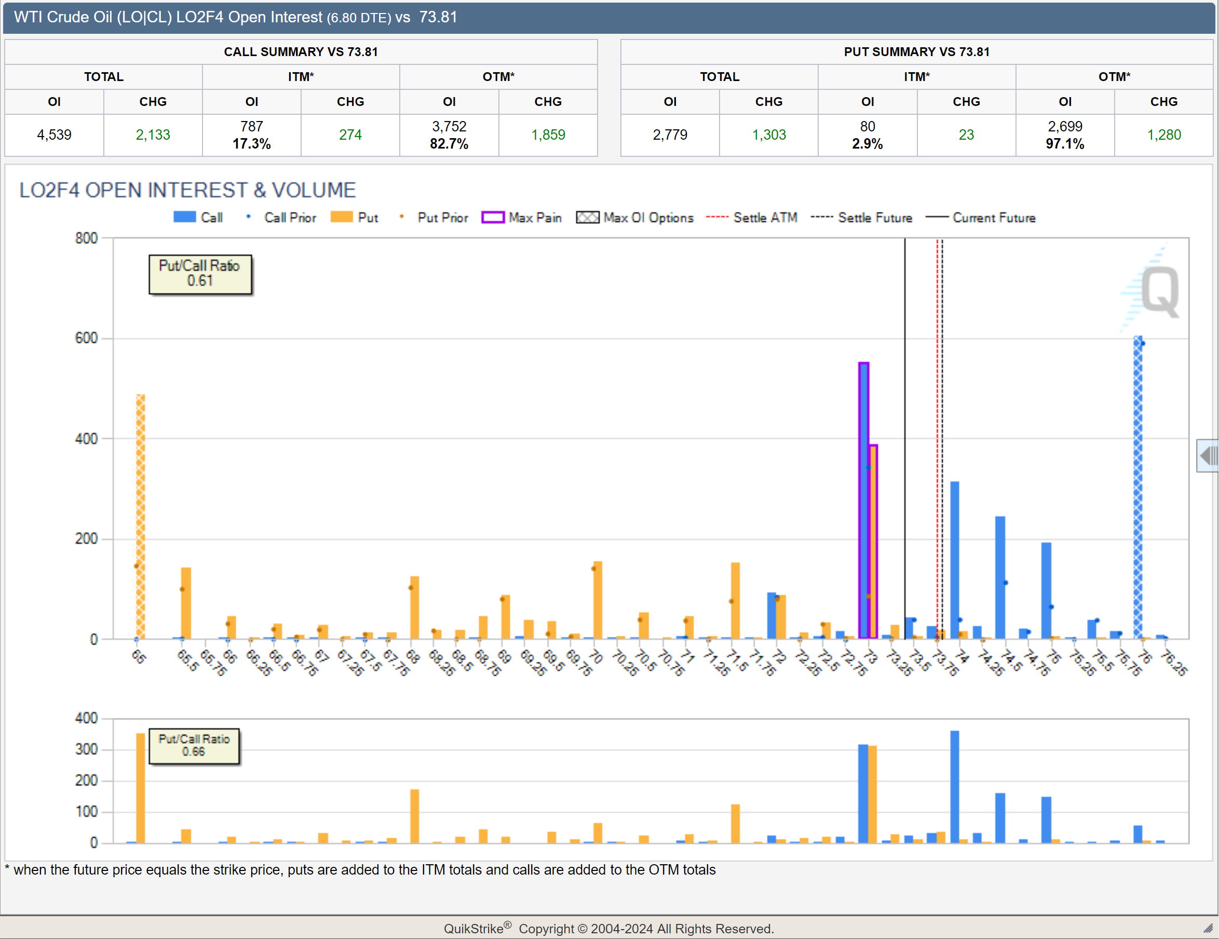Click the Put Prior dot legend icon
Viewport: 1219px width, 939px height.
401,217
